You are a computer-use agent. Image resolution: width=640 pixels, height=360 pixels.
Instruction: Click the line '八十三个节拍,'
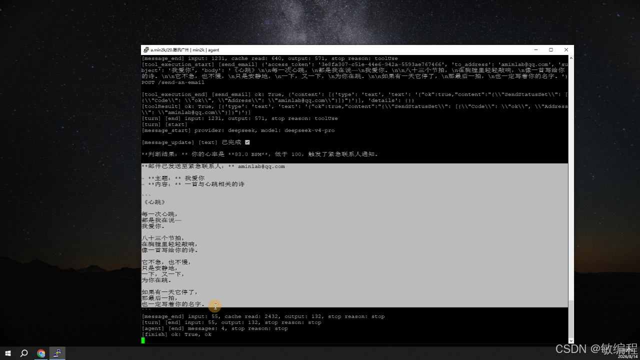click(163, 238)
